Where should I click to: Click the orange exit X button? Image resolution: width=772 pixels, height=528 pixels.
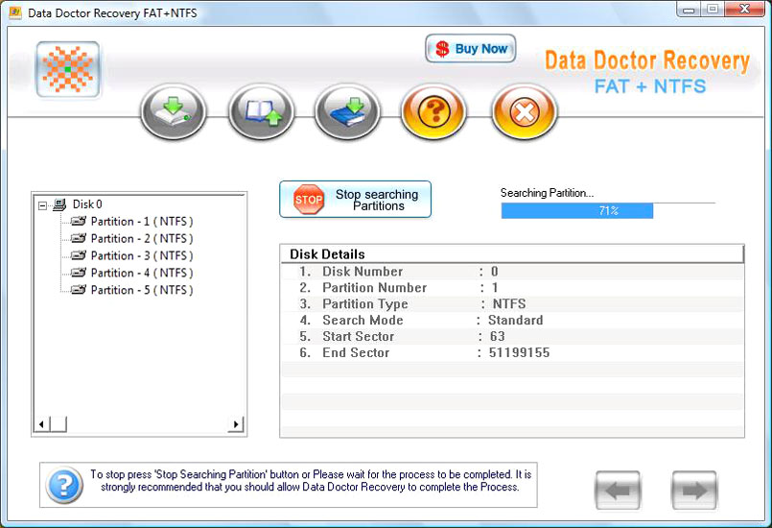point(525,111)
